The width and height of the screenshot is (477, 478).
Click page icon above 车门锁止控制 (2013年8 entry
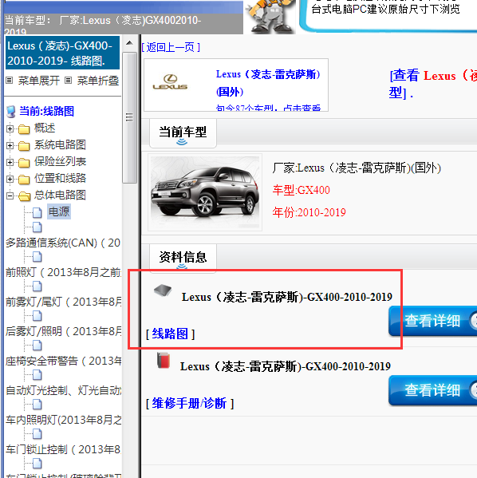[37, 434]
